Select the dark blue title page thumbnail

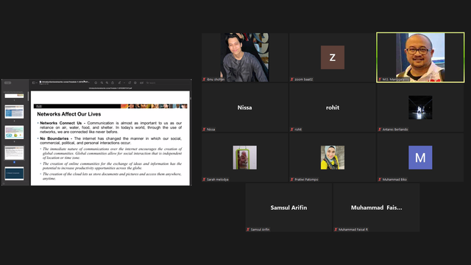point(14,174)
